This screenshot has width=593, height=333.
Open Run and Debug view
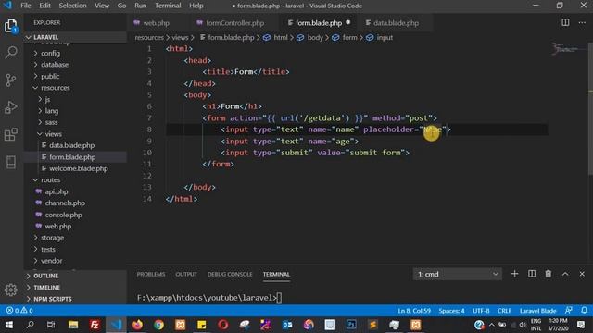pyautogui.click(x=11, y=107)
